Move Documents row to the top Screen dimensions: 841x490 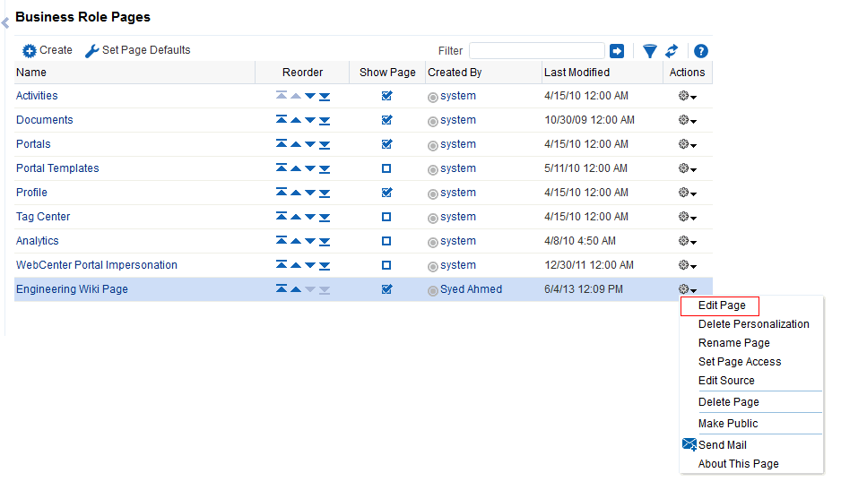point(281,119)
